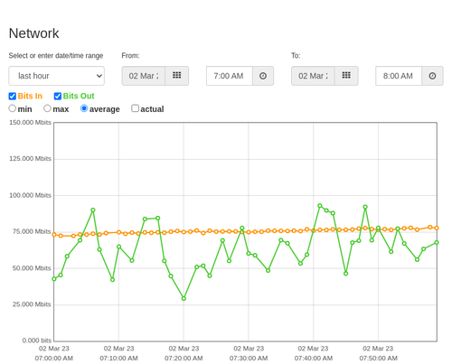Image resolution: width=452 pixels, height=364 pixels.
Task: Click the To date field '02 Mar'
Action: tap(313, 76)
